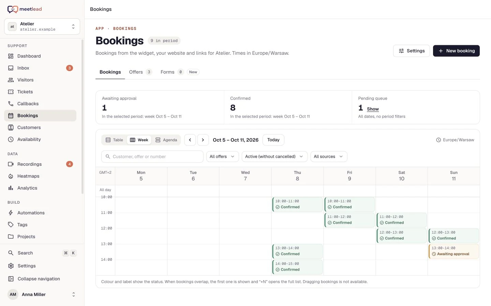Open the Inbox tray icon
The height and width of the screenshot is (306, 491).
tap(11, 68)
